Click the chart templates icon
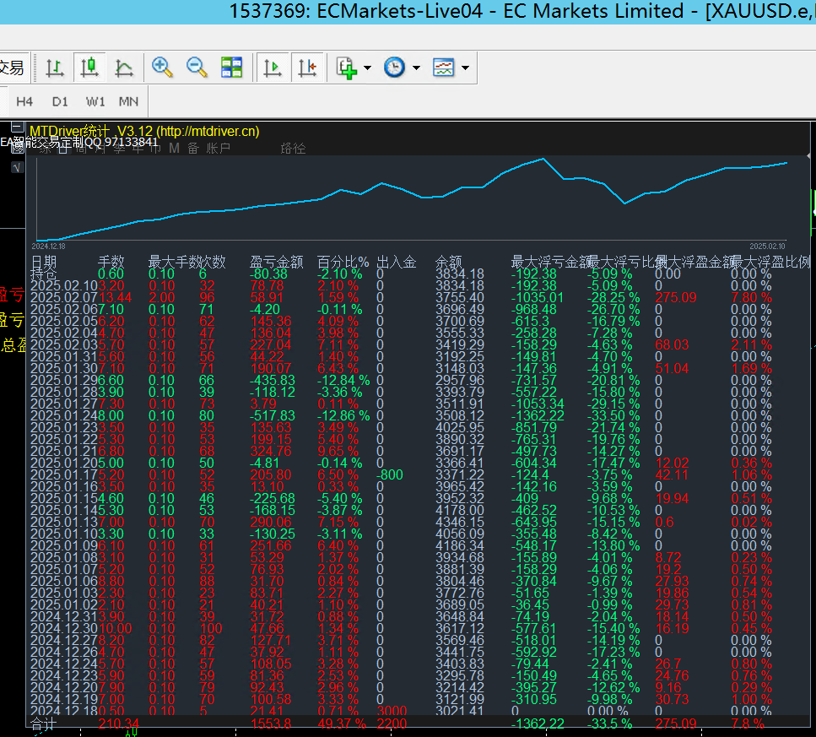 pos(443,68)
